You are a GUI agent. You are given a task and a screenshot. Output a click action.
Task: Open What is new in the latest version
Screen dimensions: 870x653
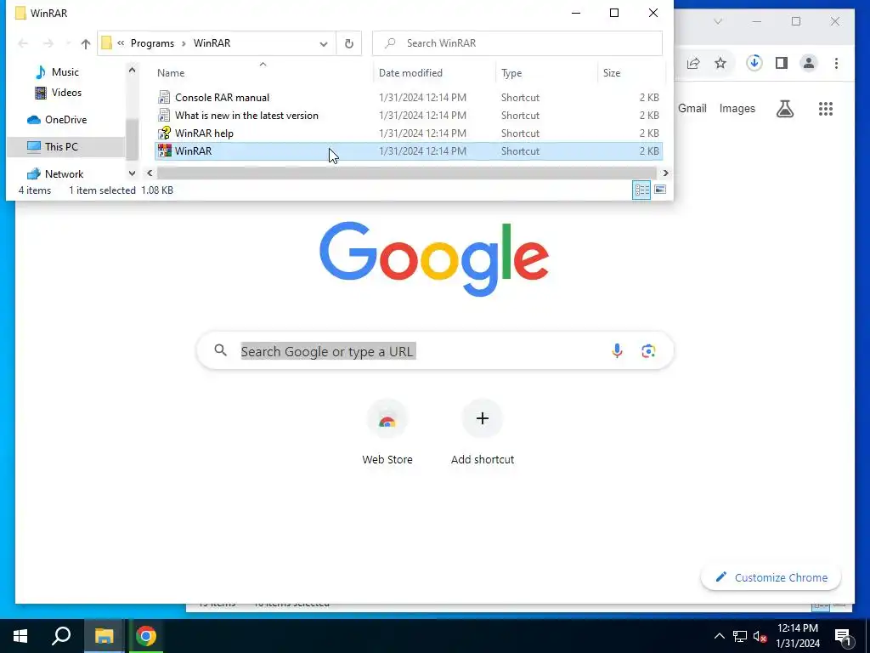pos(409,116)
